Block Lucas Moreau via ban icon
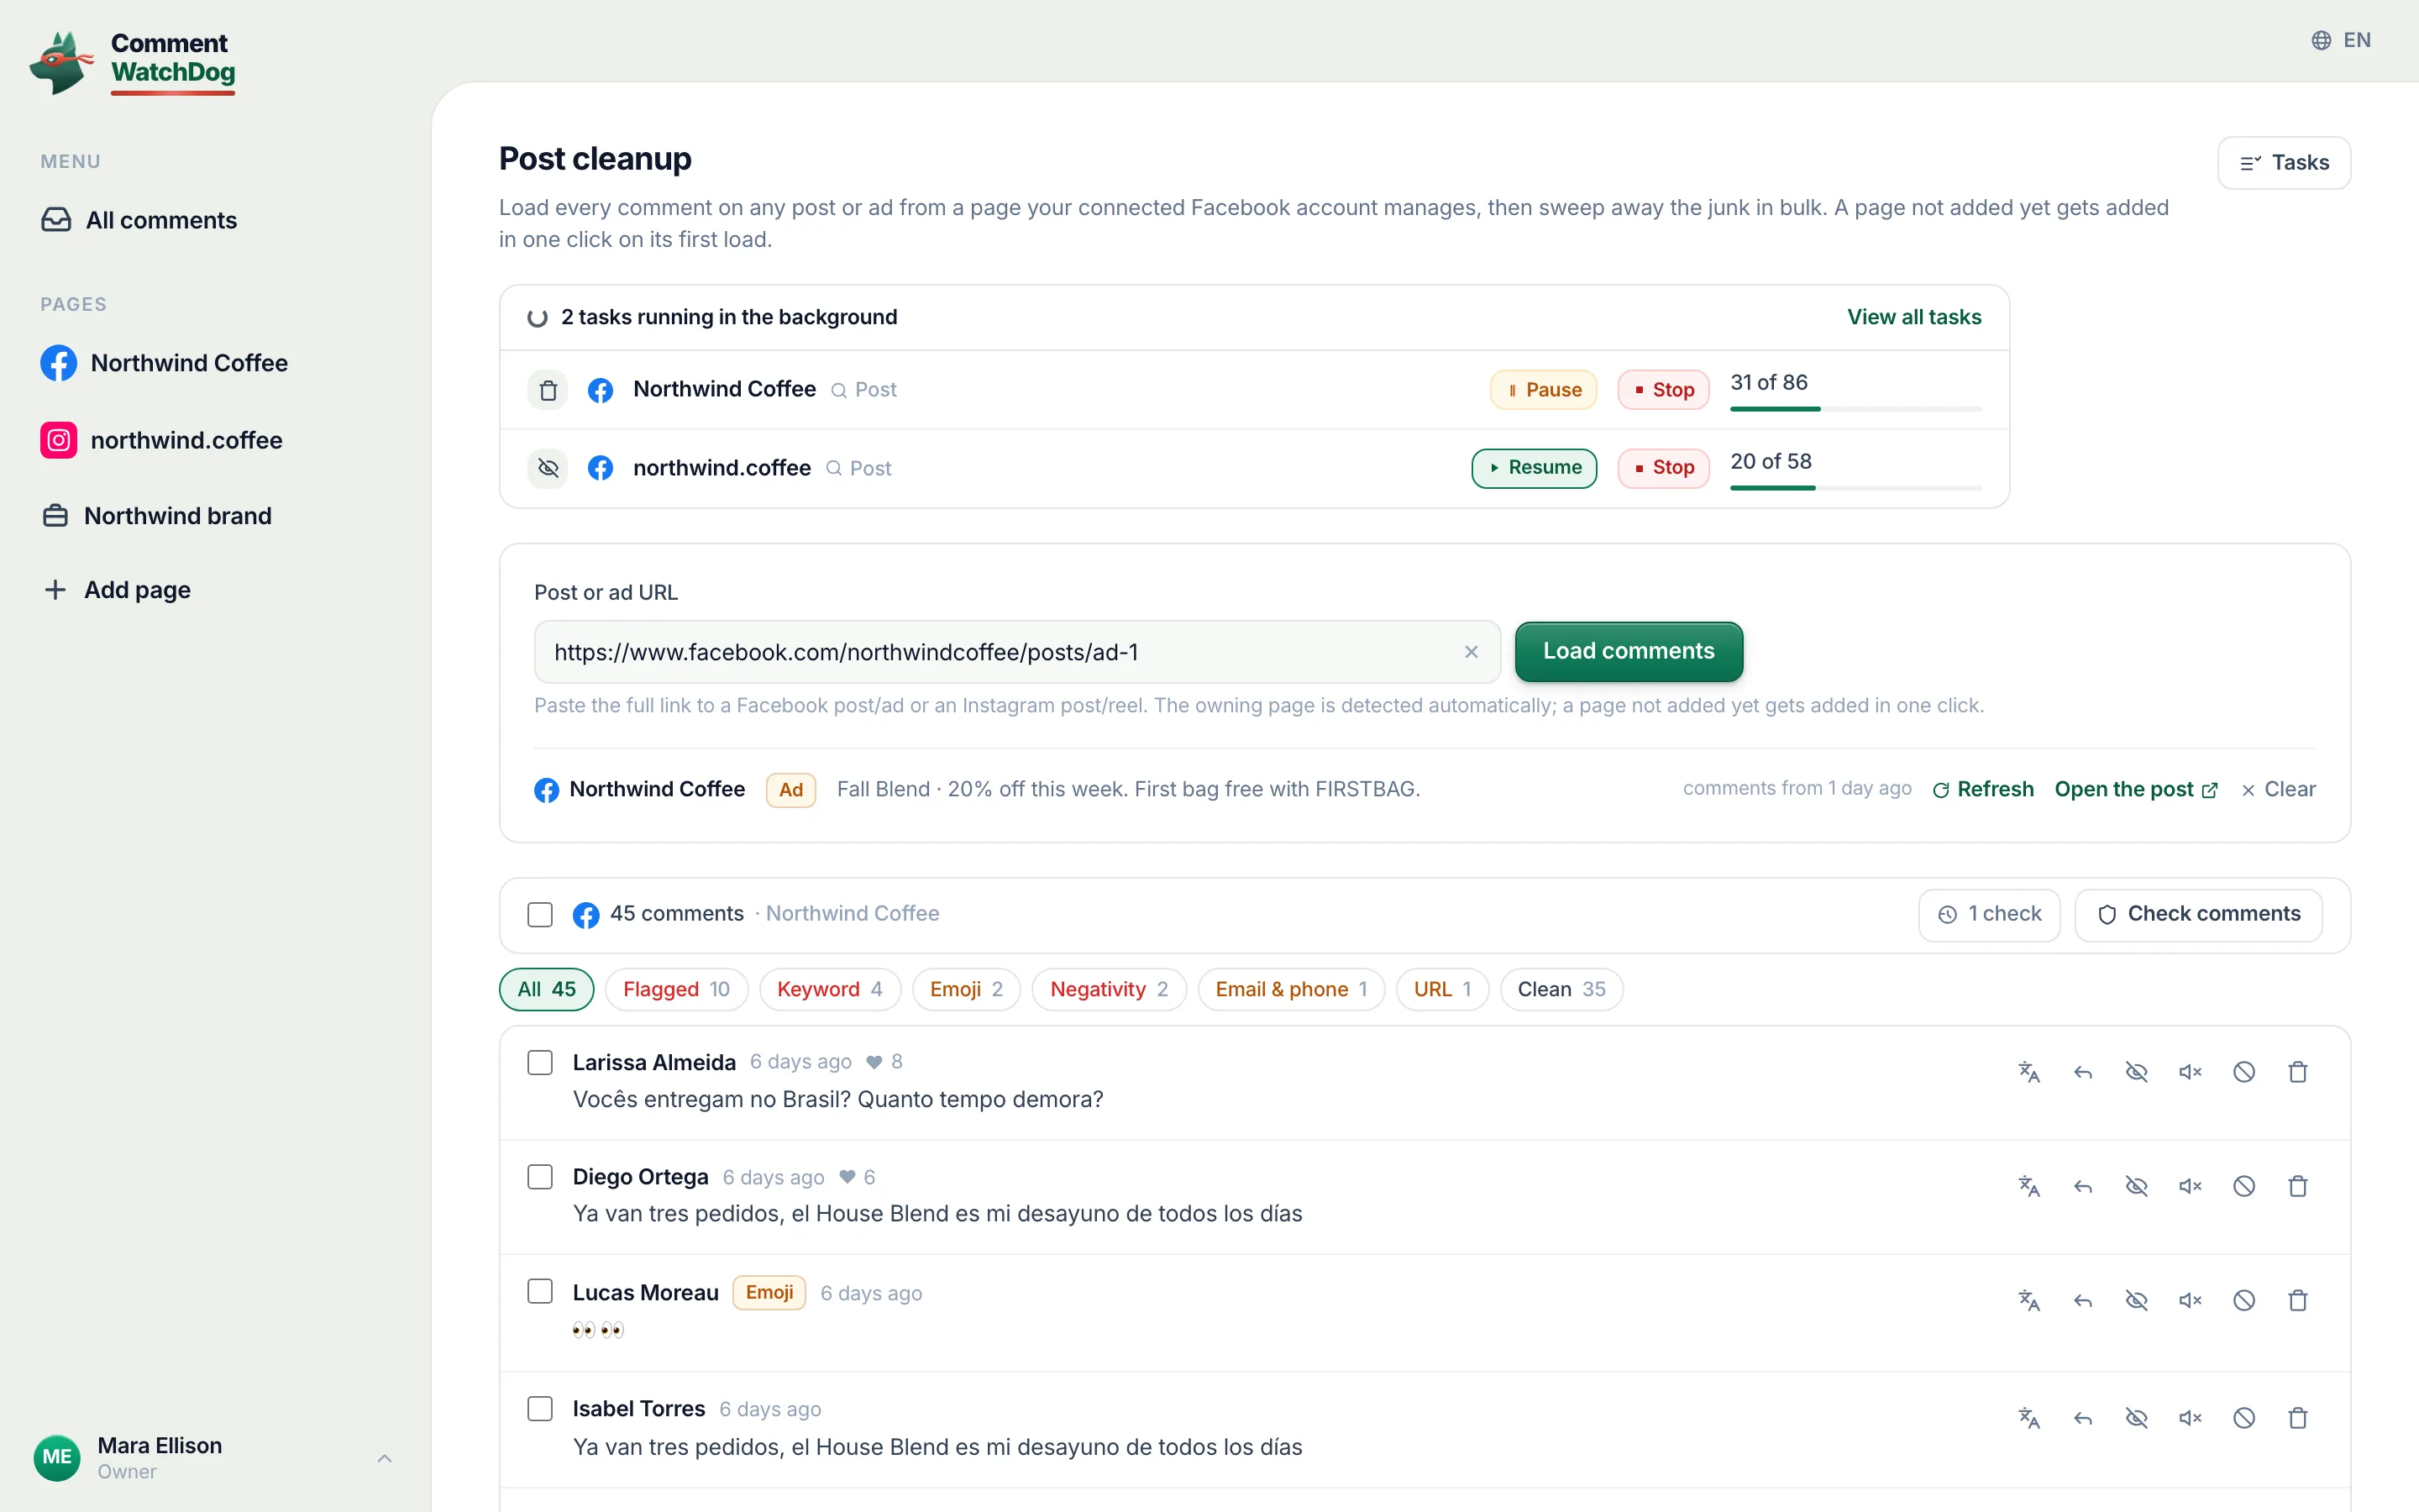 (2244, 1300)
